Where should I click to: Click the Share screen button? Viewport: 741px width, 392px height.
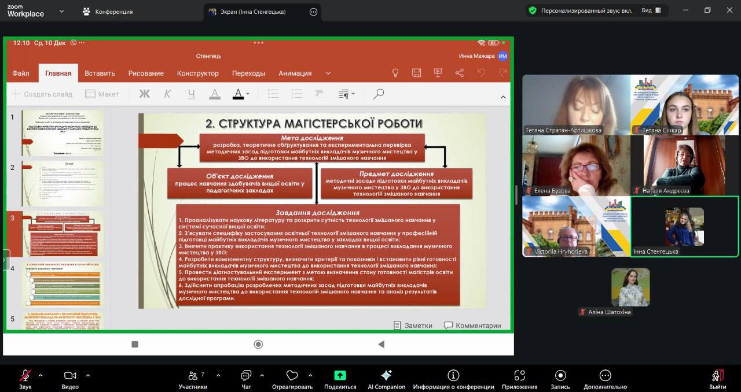click(x=340, y=379)
